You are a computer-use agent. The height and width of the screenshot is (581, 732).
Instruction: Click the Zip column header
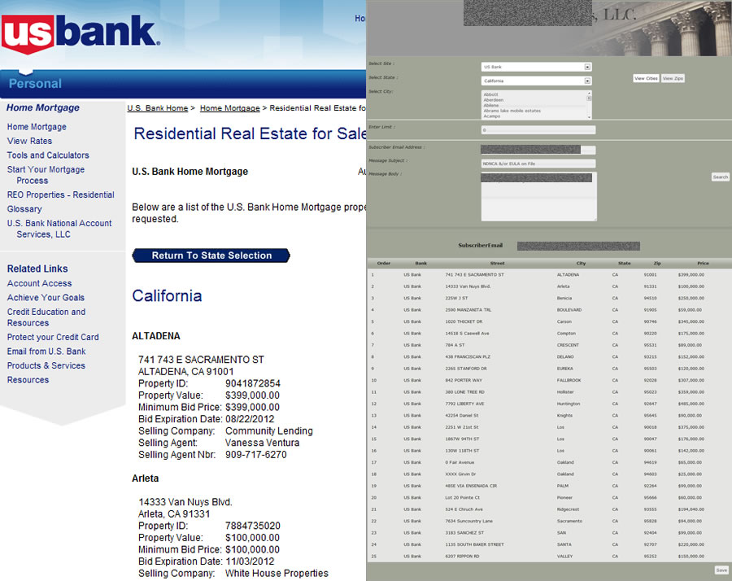(657, 264)
